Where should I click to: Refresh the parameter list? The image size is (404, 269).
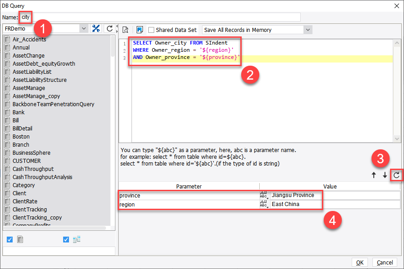tap(397, 175)
